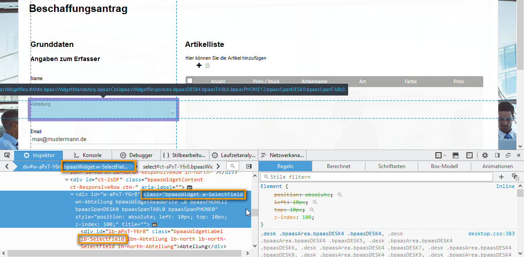Check the article list select-all checkbox
This screenshot has height=257, width=524.
190,81
